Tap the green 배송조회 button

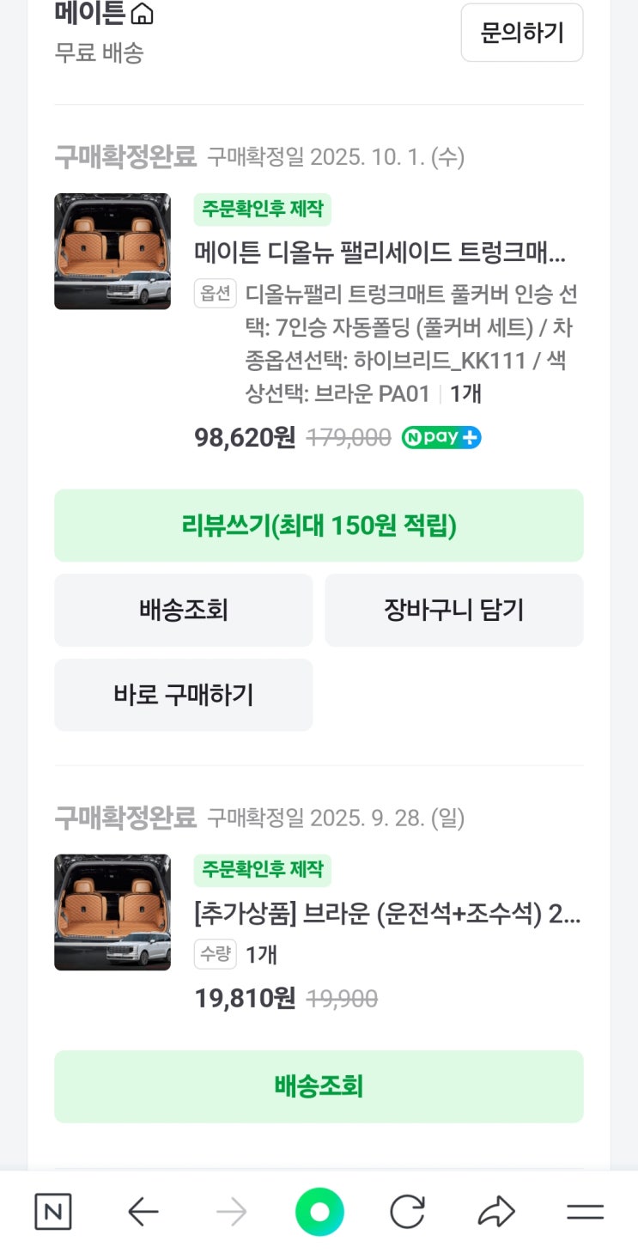[319, 1086]
